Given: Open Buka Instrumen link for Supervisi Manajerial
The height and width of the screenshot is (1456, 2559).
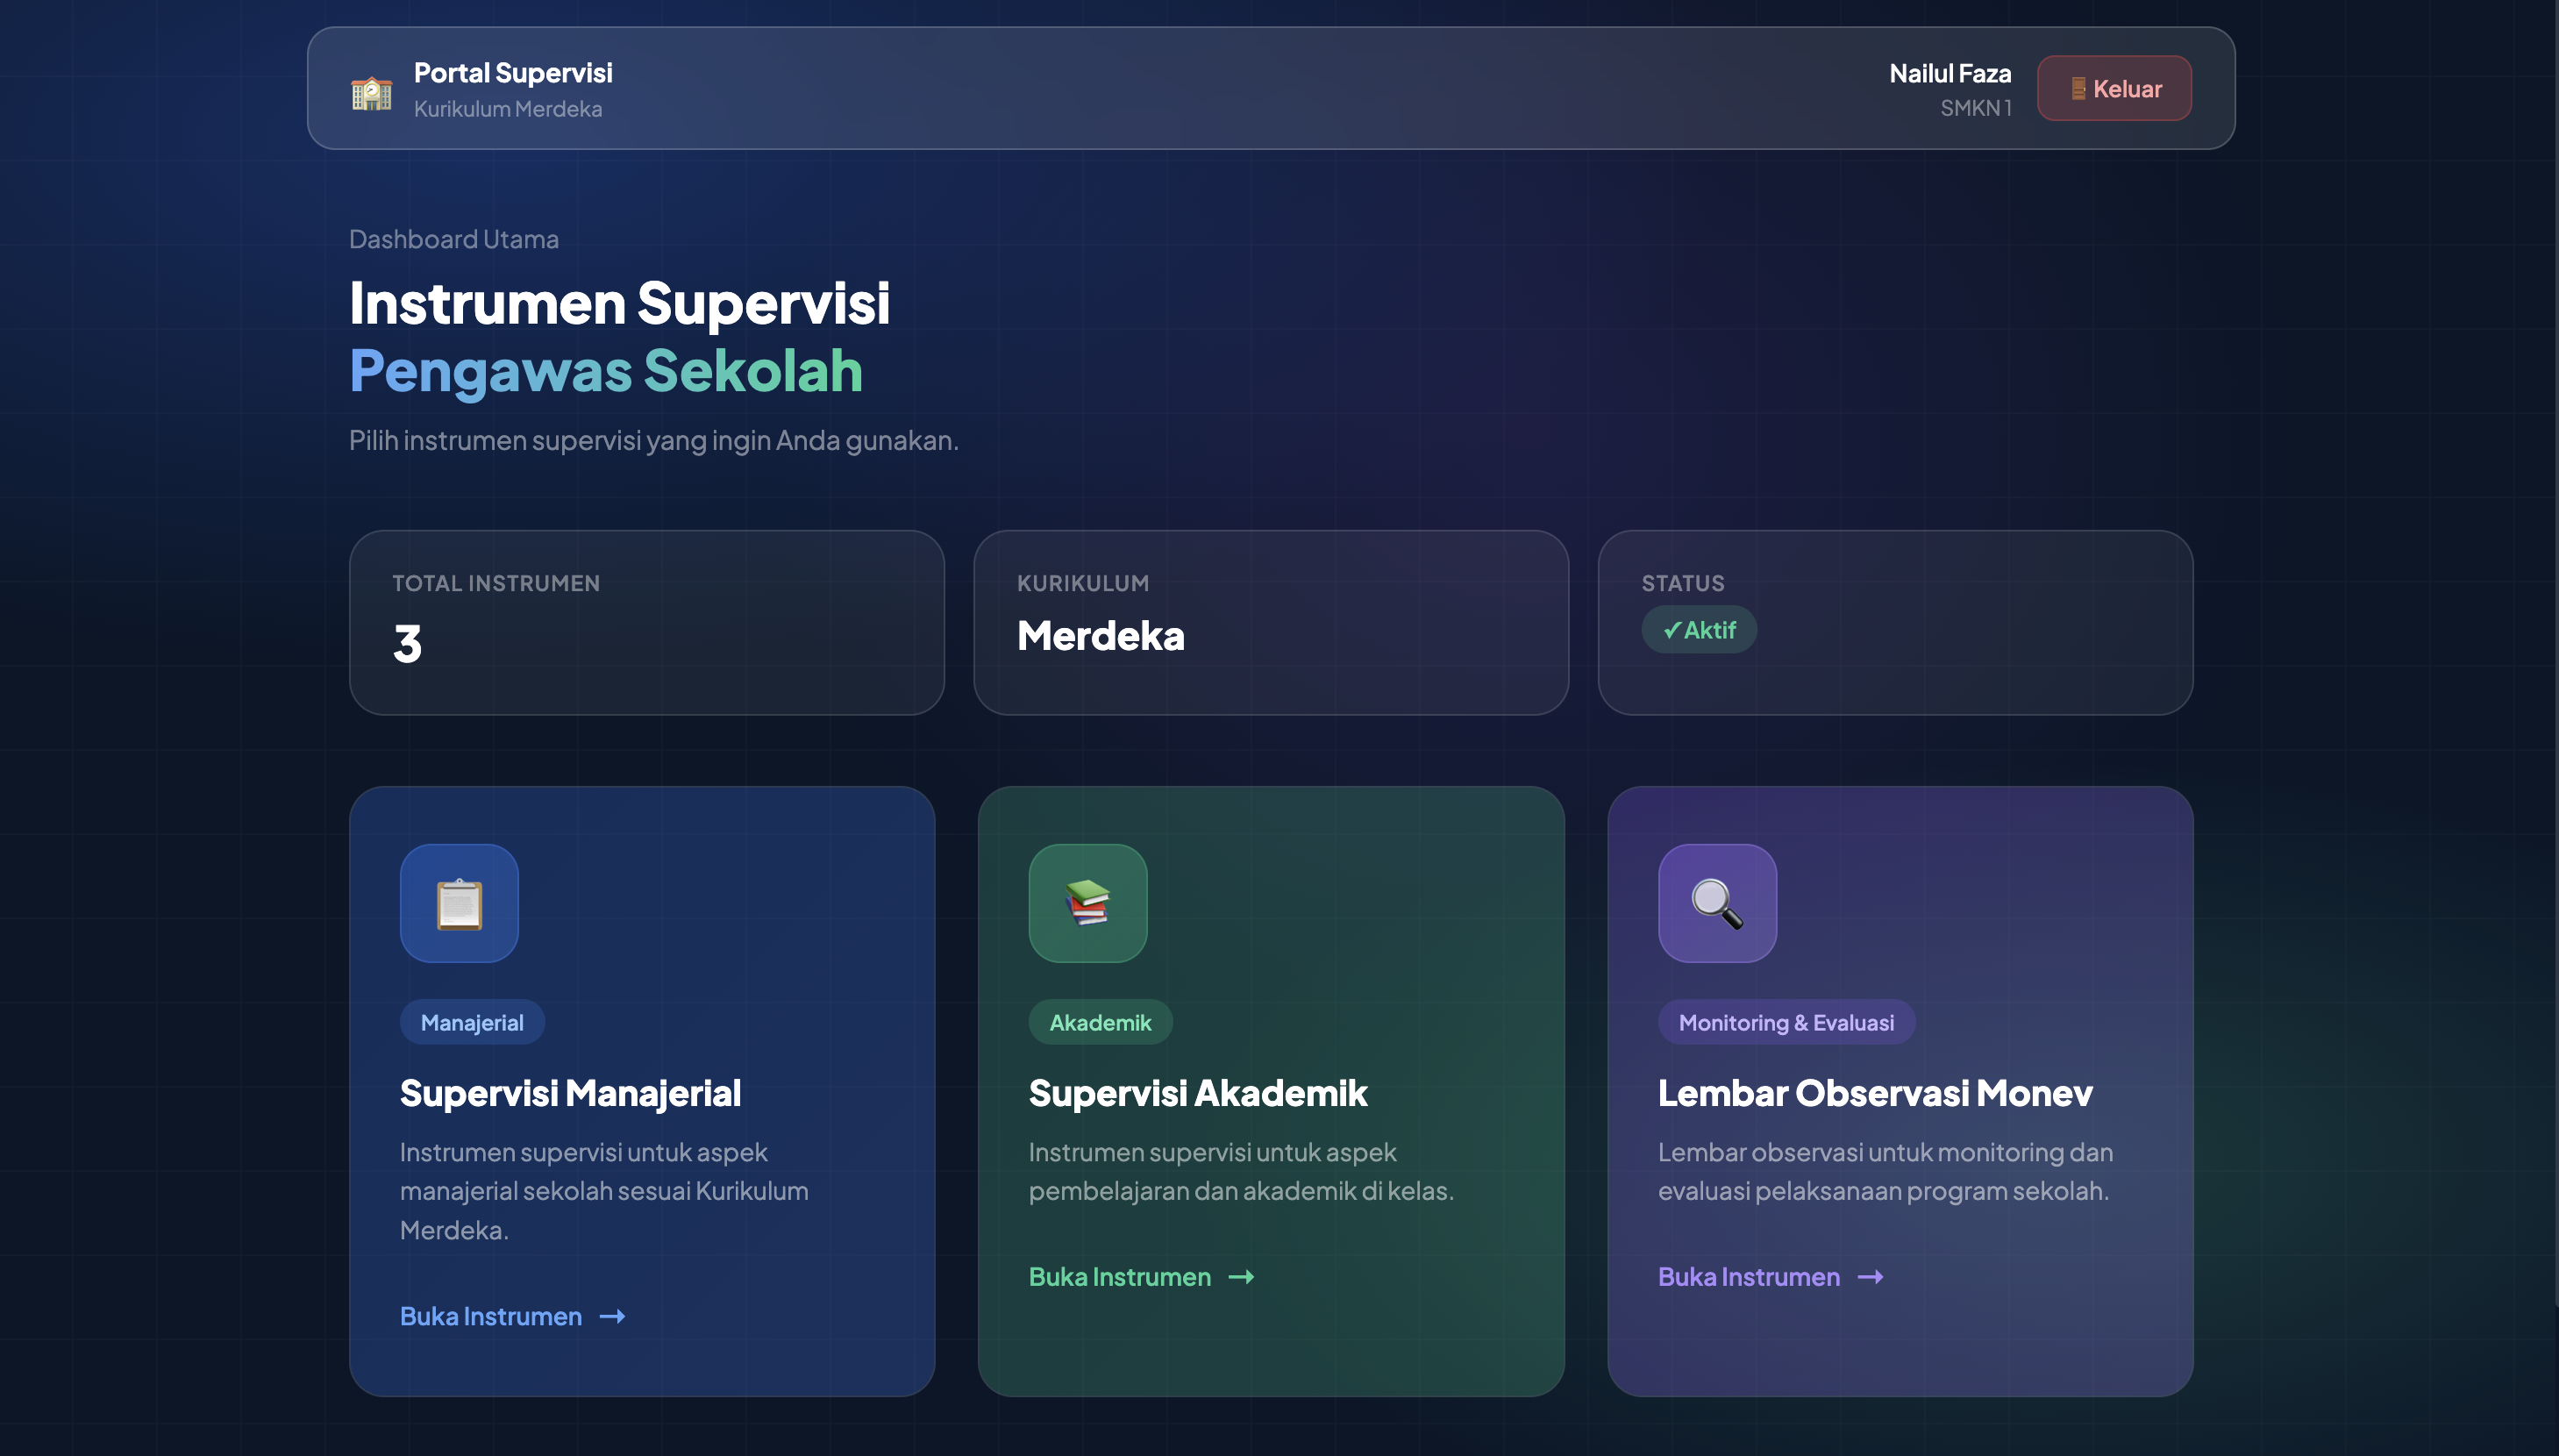Looking at the screenshot, I should pos(513,1316).
